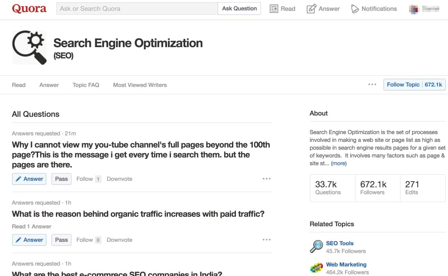Image resolution: width=448 pixels, height=276 pixels.
Task: Open options dots for you-tube channel question
Action: (266, 179)
